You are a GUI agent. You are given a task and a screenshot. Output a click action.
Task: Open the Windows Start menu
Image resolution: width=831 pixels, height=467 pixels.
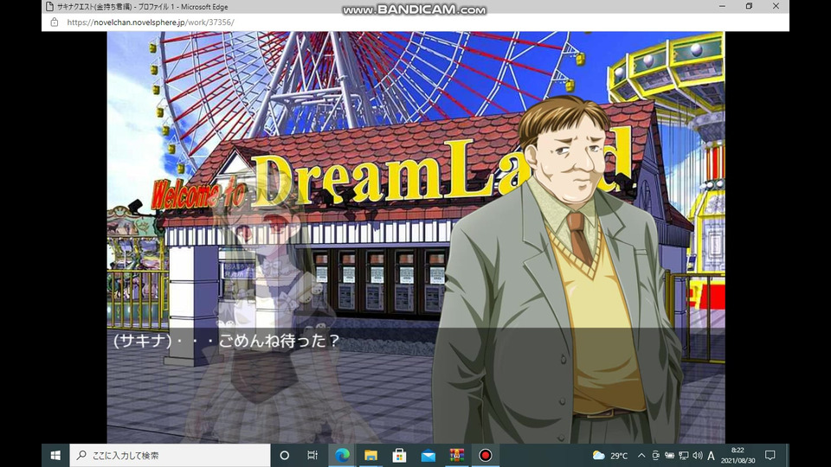(x=55, y=456)
